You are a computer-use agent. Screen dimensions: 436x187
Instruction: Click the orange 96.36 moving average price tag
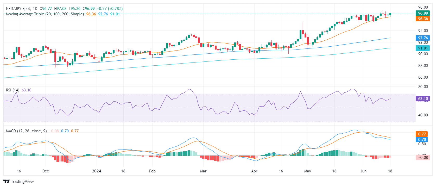[x=423, y=19]
